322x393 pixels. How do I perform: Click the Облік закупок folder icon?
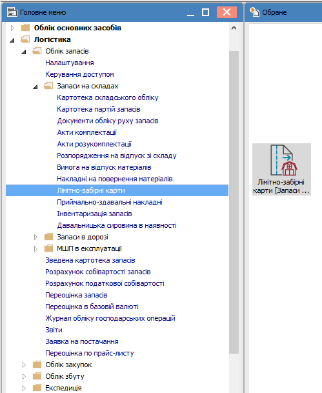click(x=37, y=365)
